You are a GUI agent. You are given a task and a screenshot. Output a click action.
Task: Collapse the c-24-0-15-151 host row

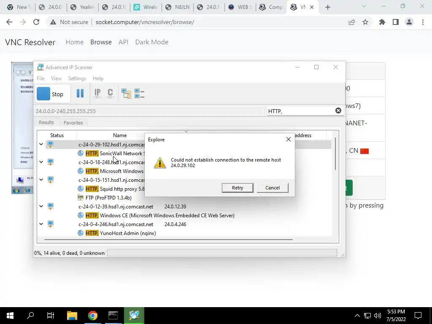(41, 179)
